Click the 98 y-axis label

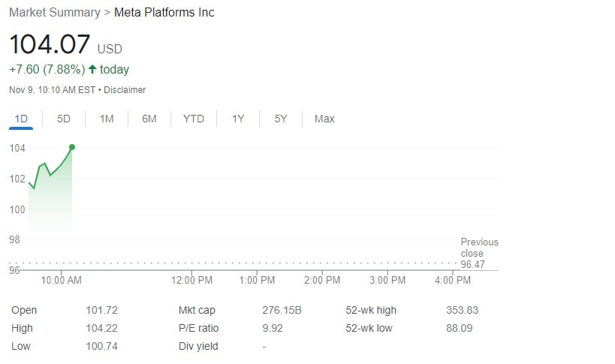point(14,240)
